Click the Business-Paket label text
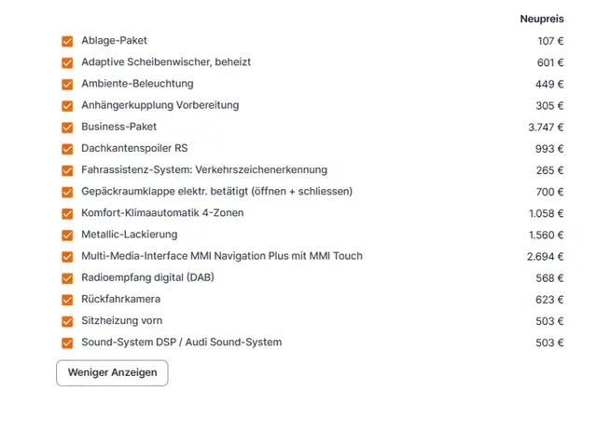This screenshot has width=597, height=431. click(118, 127)
